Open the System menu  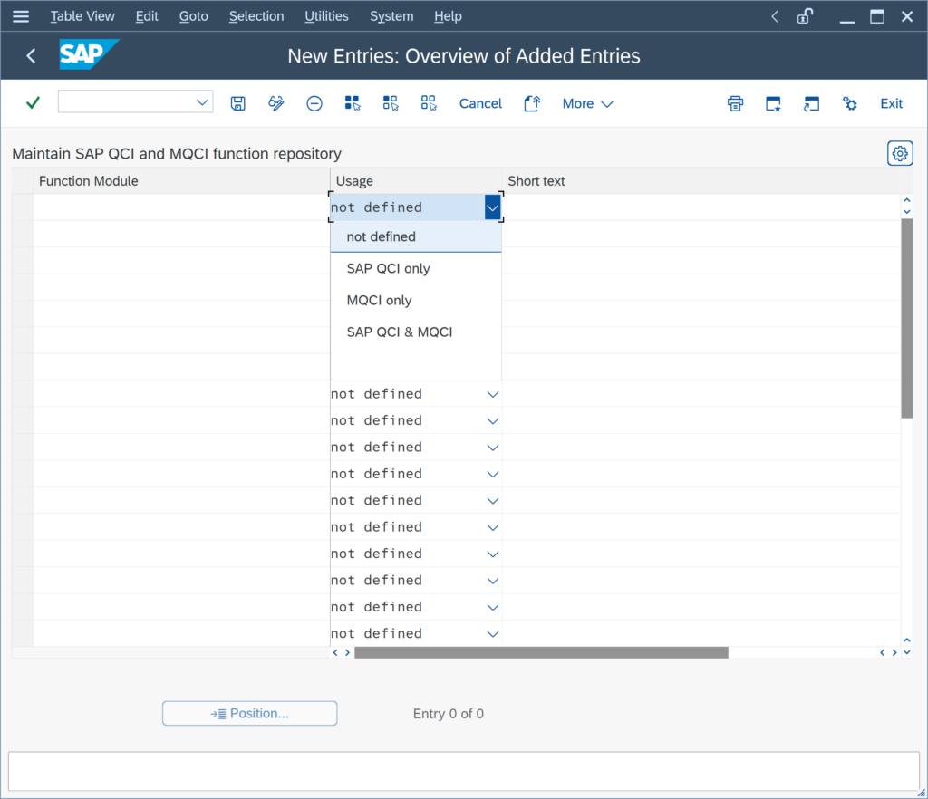pyautogui.click(x=391, y=16)
